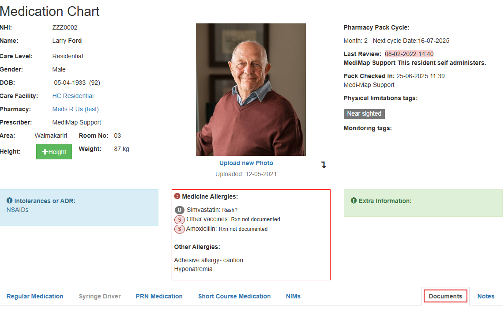The height and width of the screenshot is (309, 504).
Task: Click Upload new Photo link
Action: tap(246, 163)
